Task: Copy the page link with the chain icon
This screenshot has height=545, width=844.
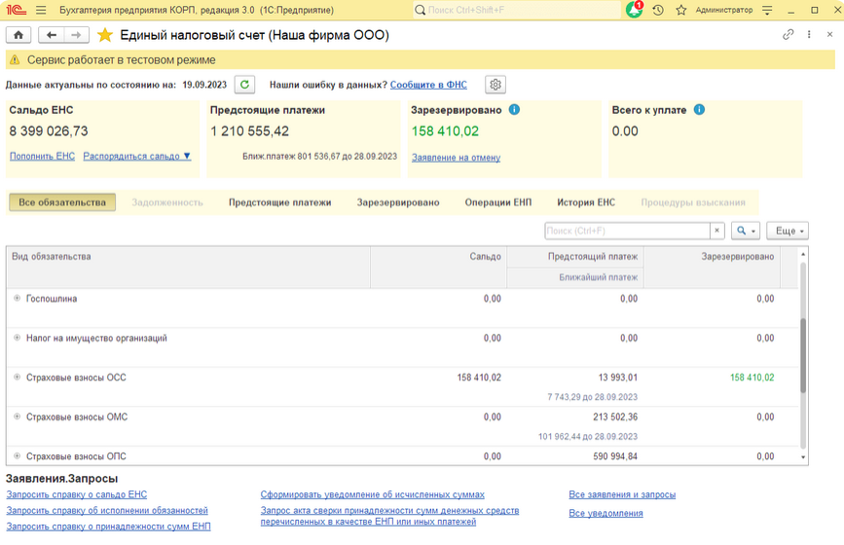Action: pyautogui.click(x=788, y=35)
